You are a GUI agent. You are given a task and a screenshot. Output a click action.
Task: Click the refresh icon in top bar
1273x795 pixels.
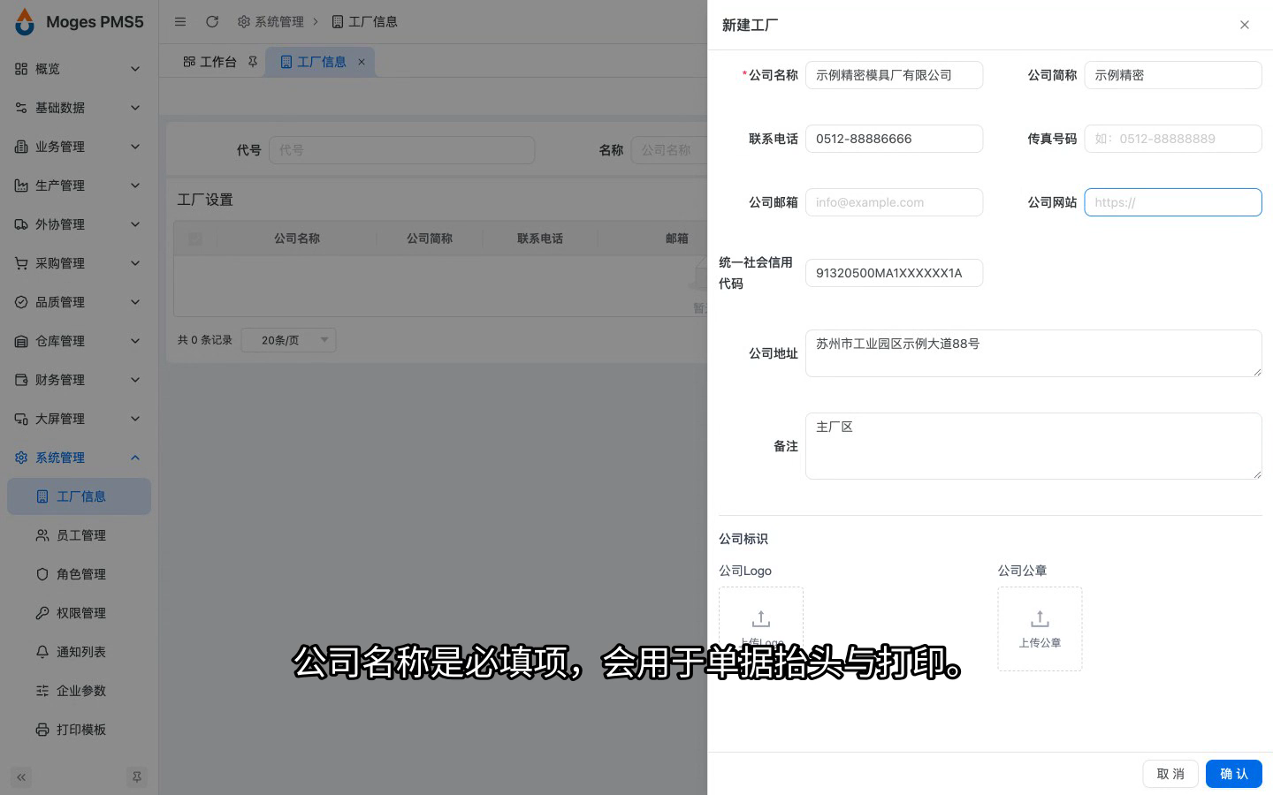(212, 21)
